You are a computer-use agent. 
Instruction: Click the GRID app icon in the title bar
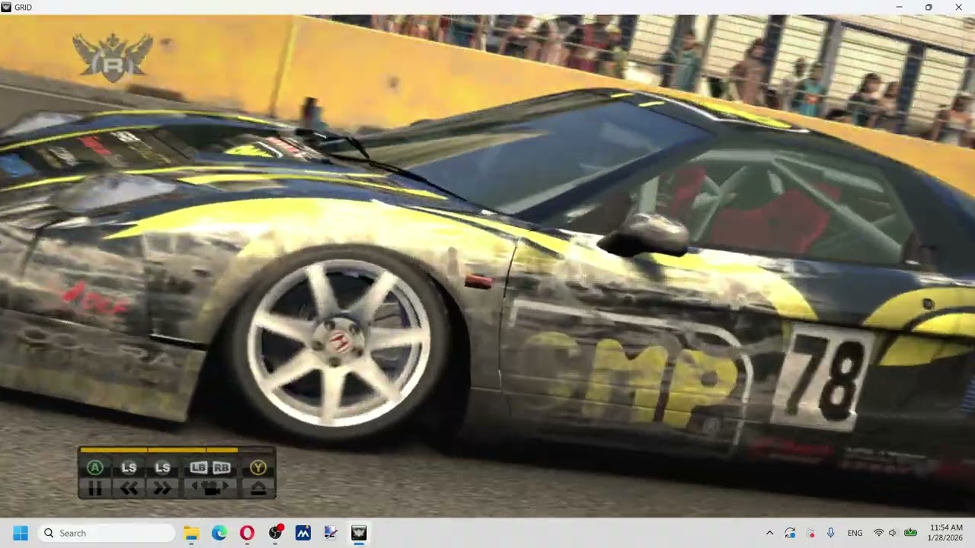(x=7, y=7)
